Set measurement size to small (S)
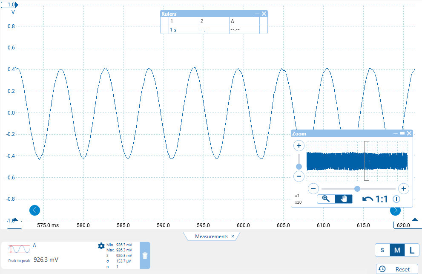 (382, 250)
